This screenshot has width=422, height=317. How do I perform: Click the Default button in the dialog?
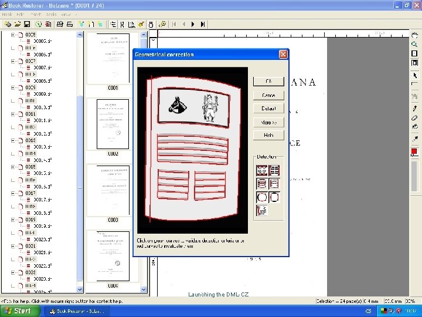(x=268, y=109)
